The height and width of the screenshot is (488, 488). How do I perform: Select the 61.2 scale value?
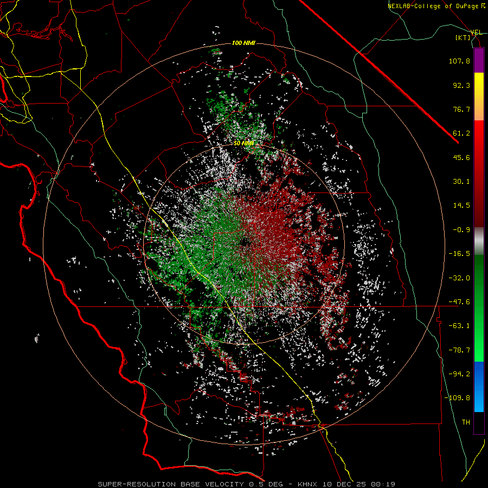tap(461, 133)
